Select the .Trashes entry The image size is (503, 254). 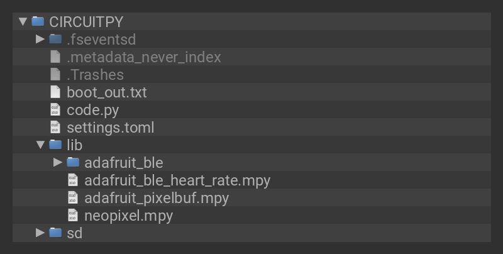pyautogui.click(x=95, y=75)
